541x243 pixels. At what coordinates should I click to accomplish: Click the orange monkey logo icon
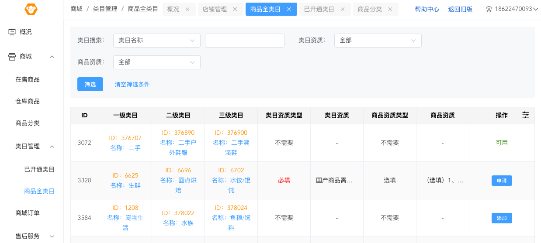31,9
